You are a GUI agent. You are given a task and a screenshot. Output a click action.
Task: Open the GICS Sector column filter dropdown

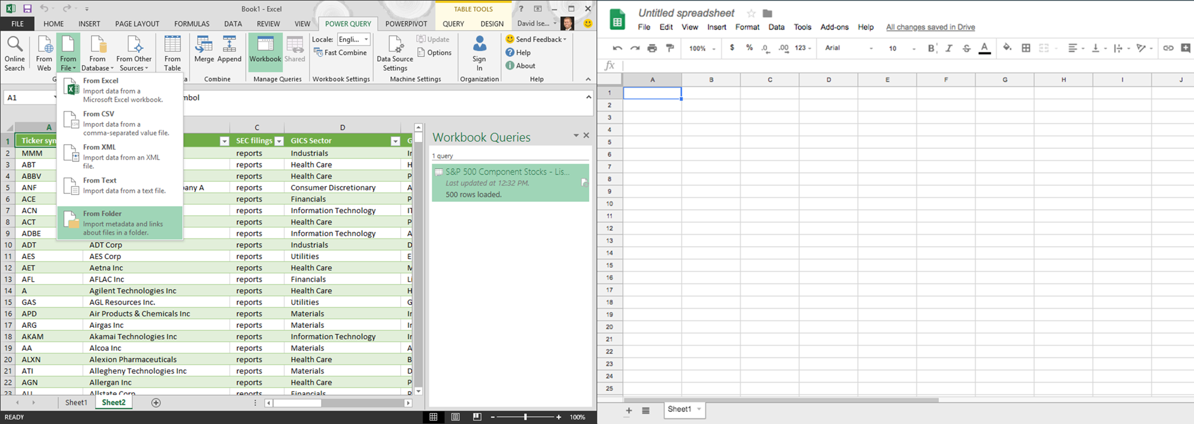[395, 141]
